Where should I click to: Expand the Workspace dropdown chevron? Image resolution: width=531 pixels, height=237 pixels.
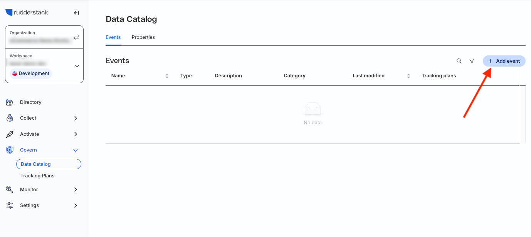click(77, 66)
